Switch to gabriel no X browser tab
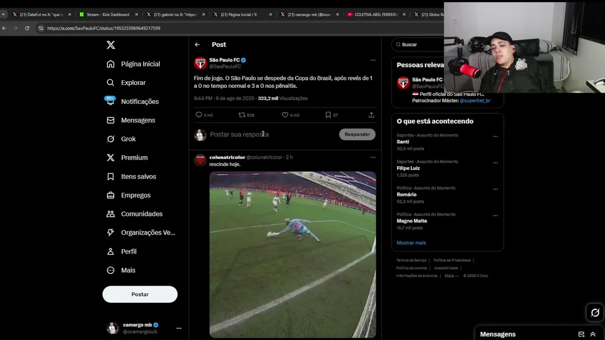This screenshot has width=605, height=340. pos(176,15)
